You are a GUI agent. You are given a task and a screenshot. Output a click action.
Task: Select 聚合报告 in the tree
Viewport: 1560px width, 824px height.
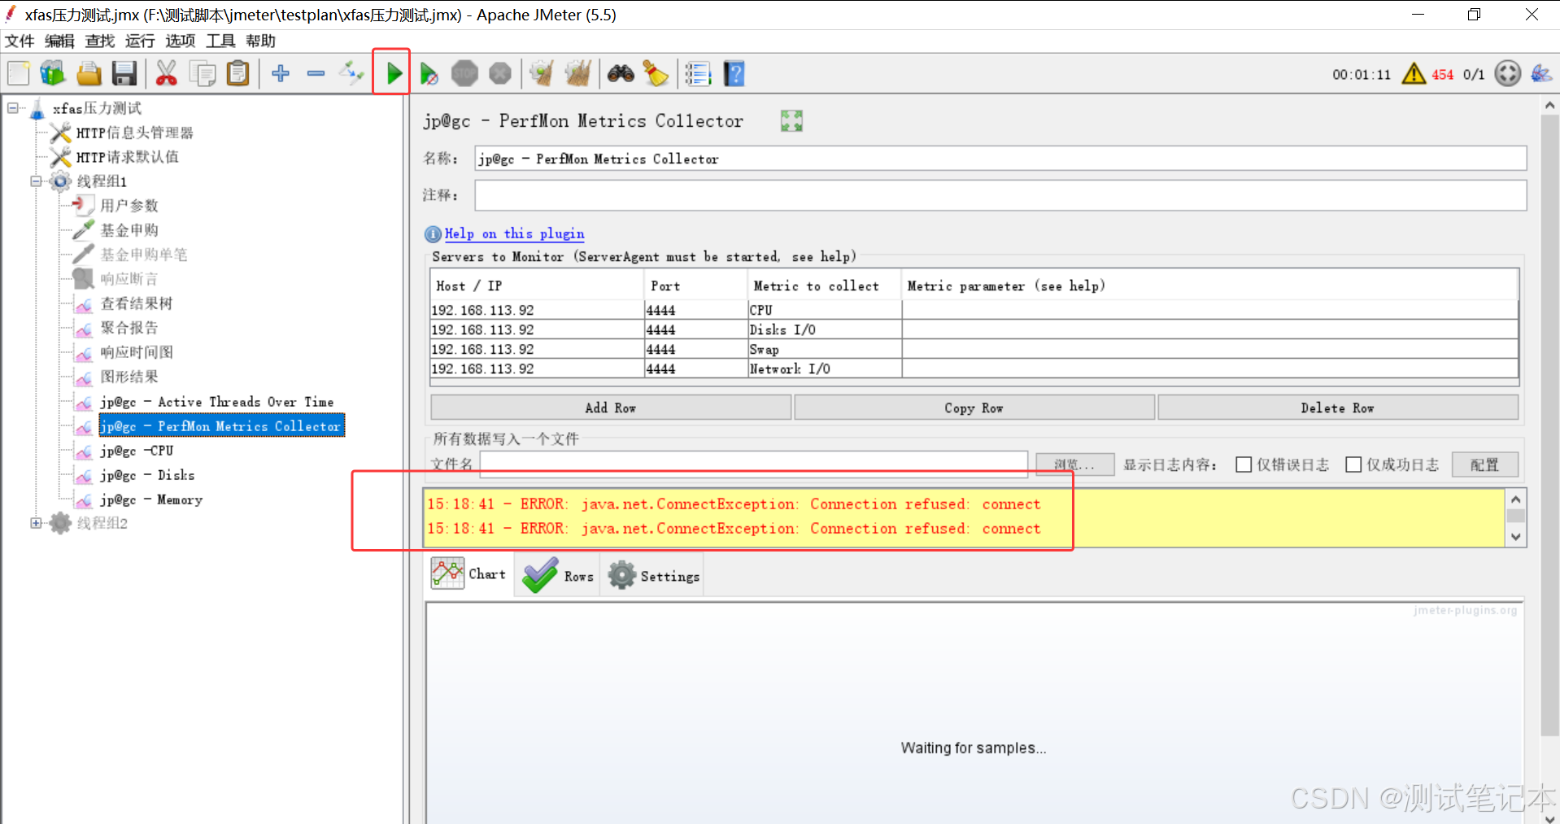(x=129, y=328)
